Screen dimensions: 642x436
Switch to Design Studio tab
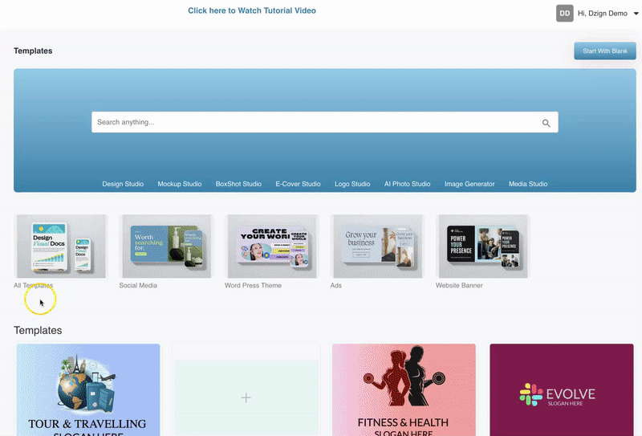(123, 184)
